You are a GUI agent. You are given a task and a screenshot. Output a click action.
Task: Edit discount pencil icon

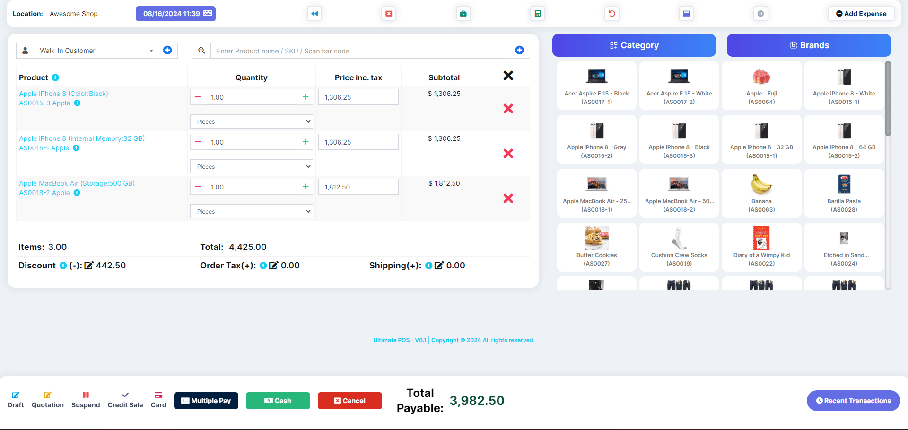coord(89,266)
